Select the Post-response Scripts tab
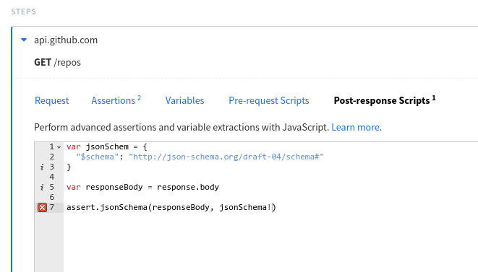Image resolution: width=478 pixels, height=272 pixels. click(385, 100)
